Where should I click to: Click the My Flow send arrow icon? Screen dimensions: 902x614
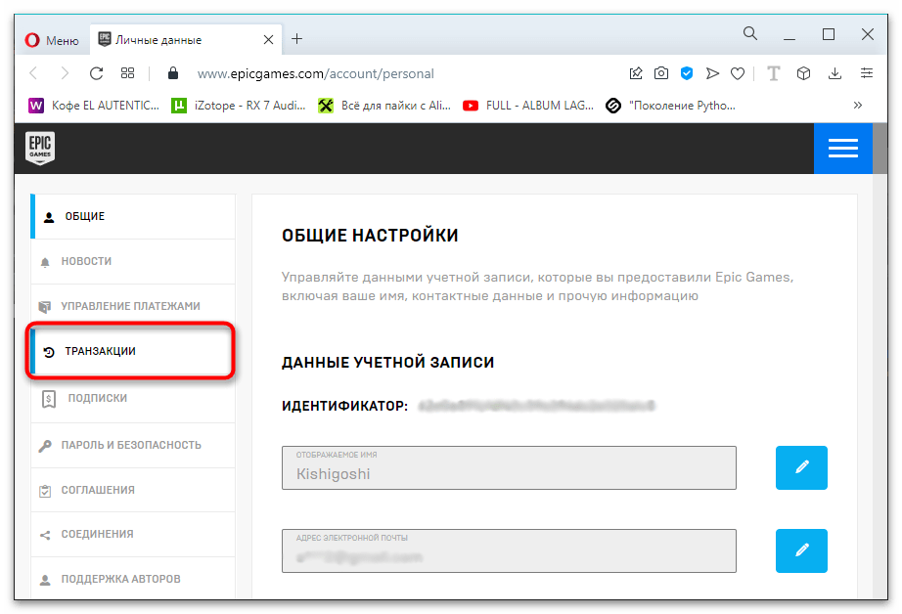[712, 73]
